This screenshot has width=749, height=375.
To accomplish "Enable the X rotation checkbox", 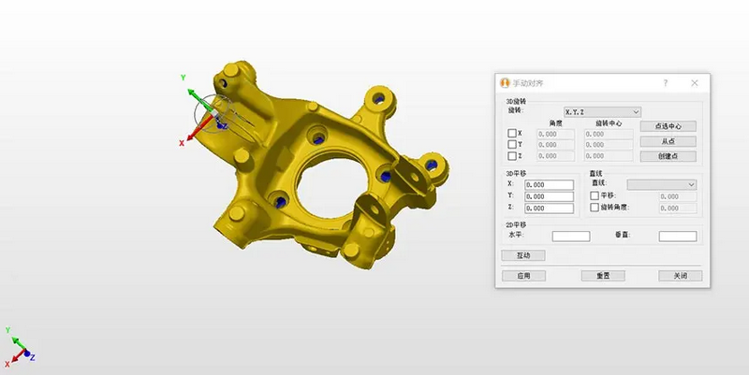I will tap(512, 134).
